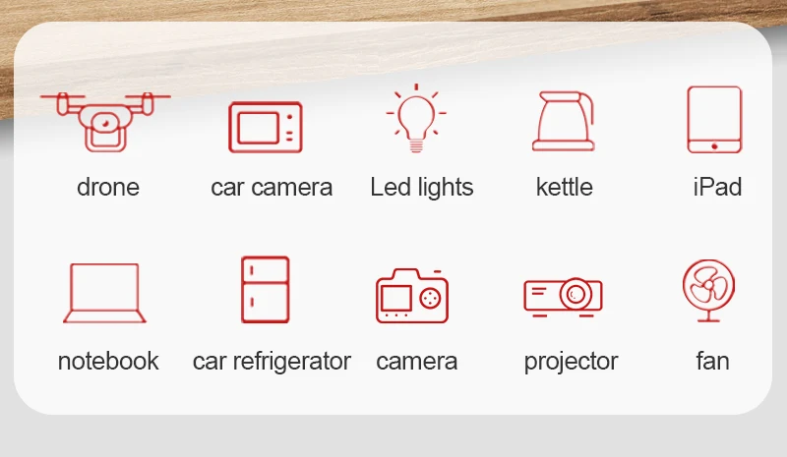Select the notebook laptop icon
This screenshot has width=787, height=457.
(104, 293)
